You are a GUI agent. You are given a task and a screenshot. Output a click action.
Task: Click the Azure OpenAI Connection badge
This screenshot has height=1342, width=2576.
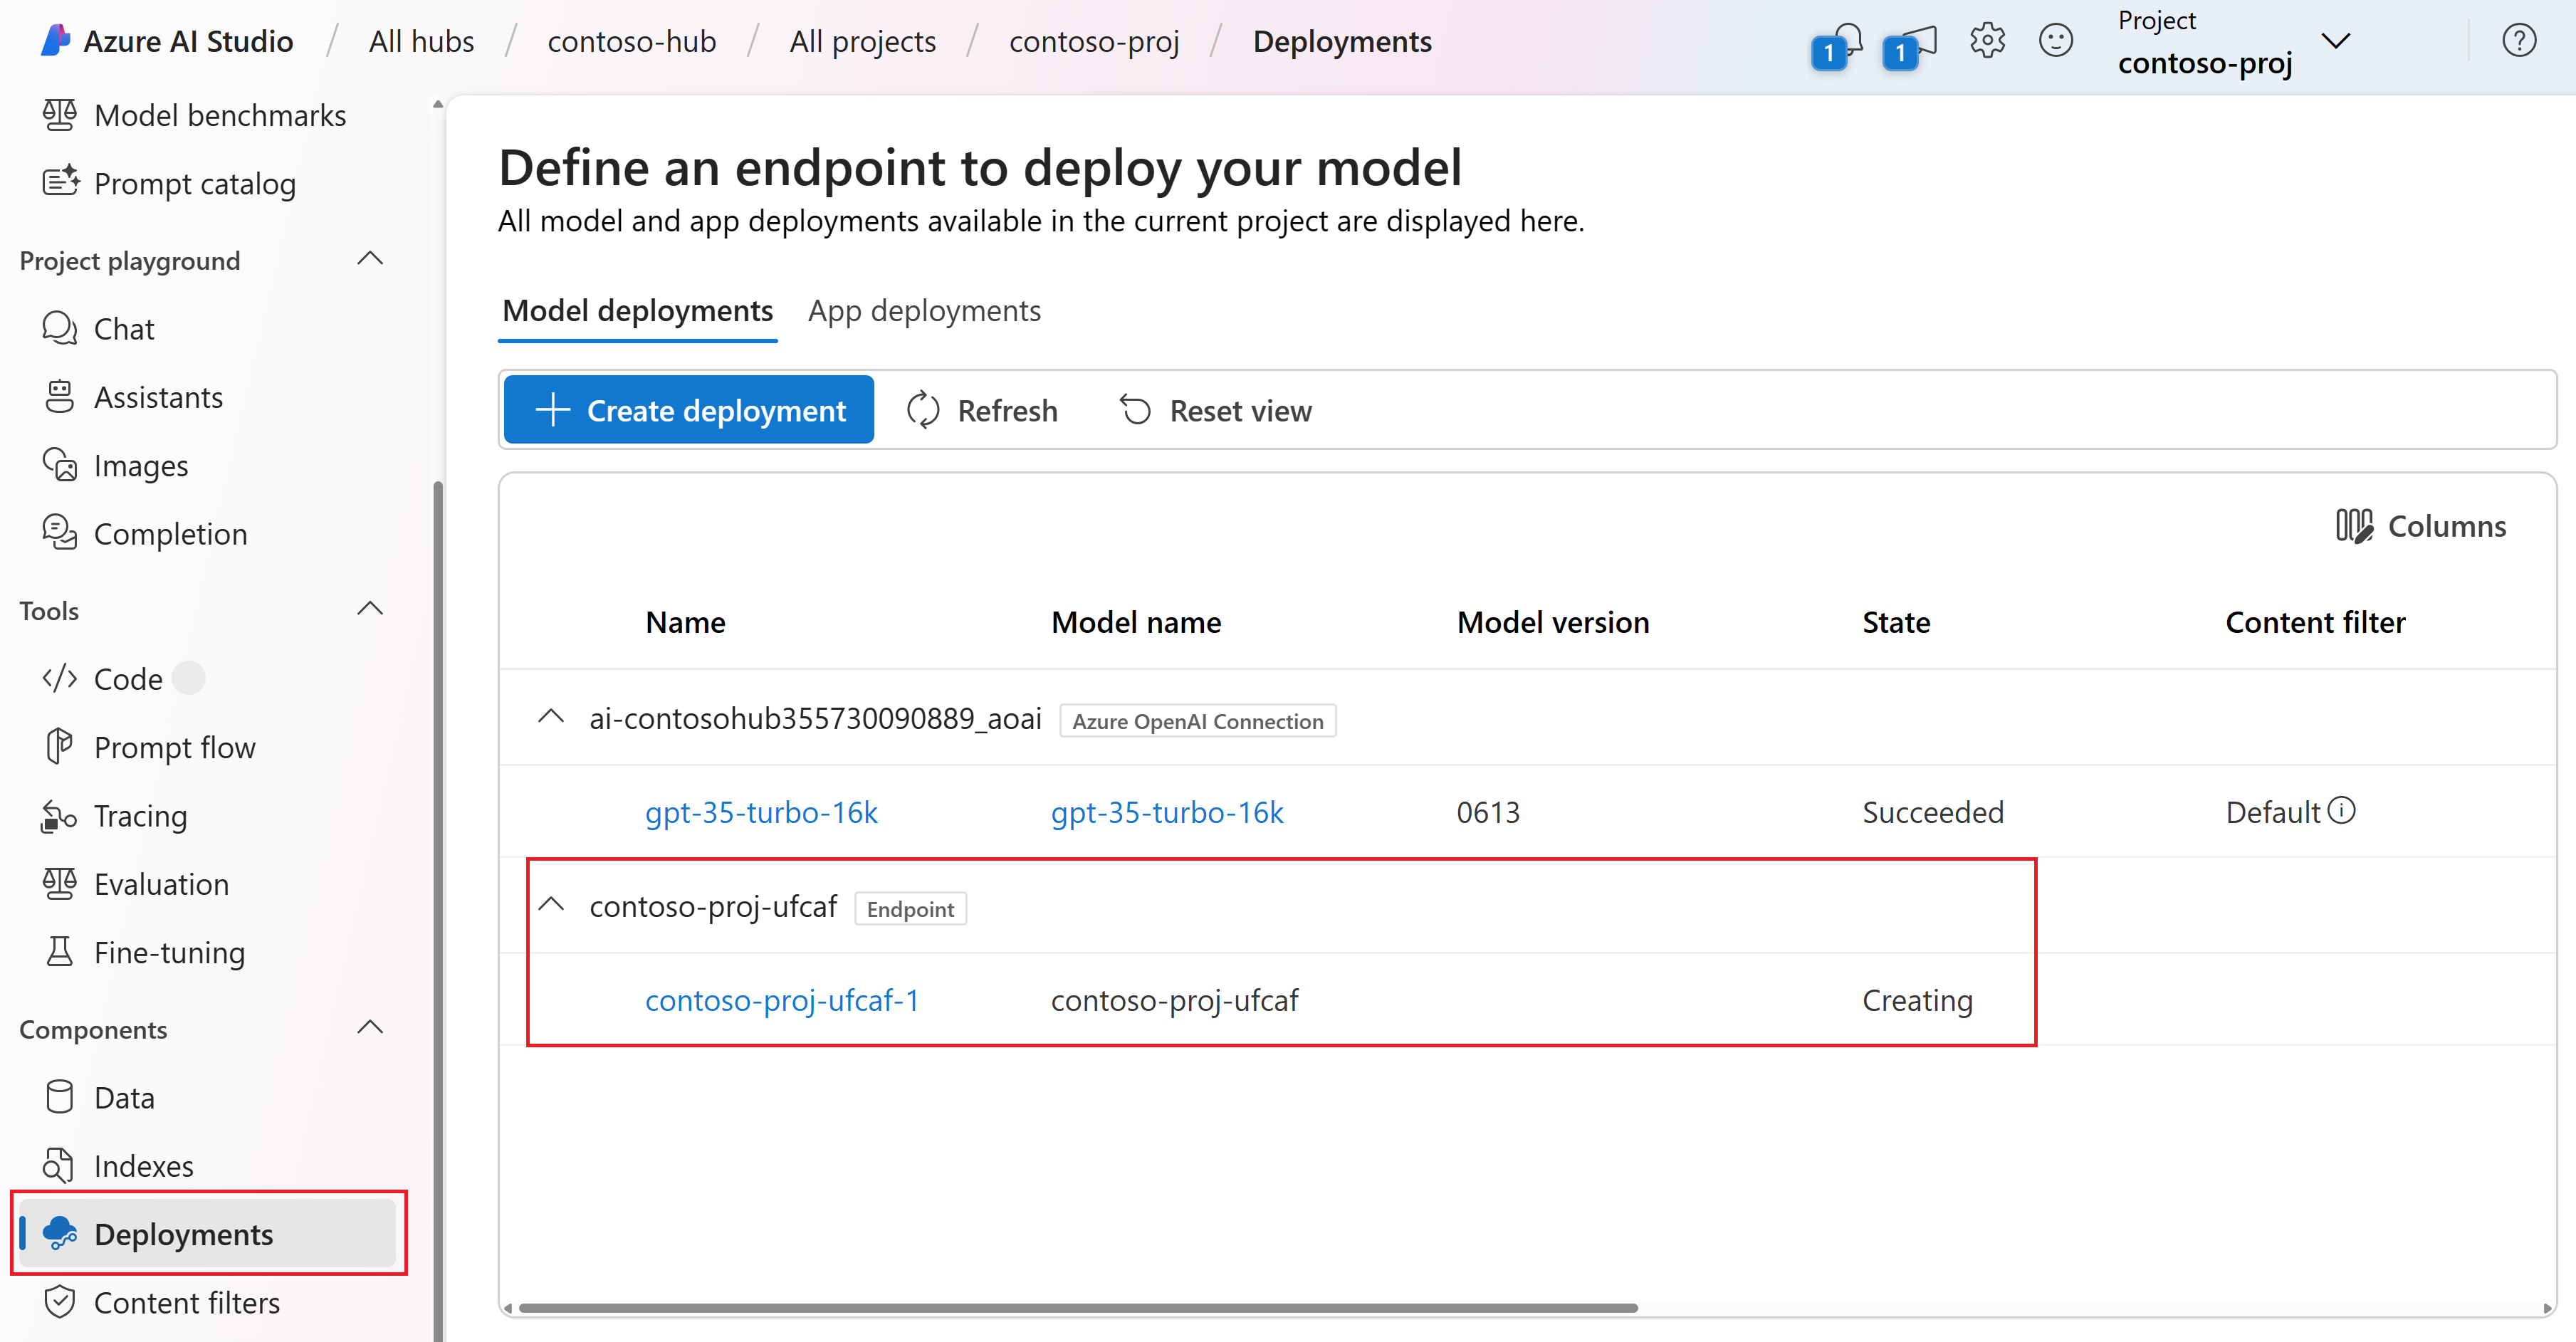pyautogui.click(x=1197, y=720)
